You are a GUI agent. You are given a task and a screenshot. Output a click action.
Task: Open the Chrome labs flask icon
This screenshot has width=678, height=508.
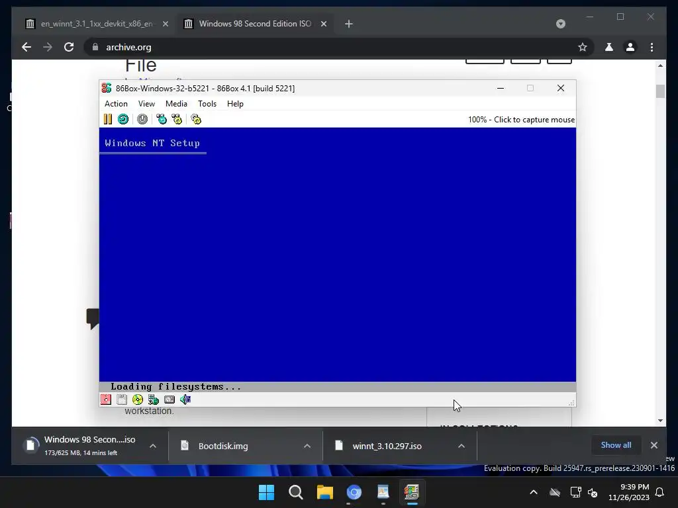[x=609, y=47]
